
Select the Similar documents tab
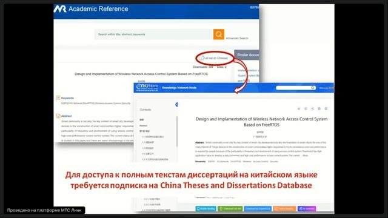(247, 54)
